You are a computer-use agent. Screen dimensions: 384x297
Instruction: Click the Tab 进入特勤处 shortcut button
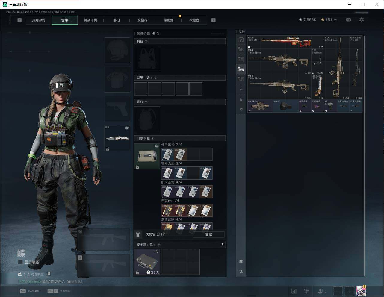coord(30,291)
